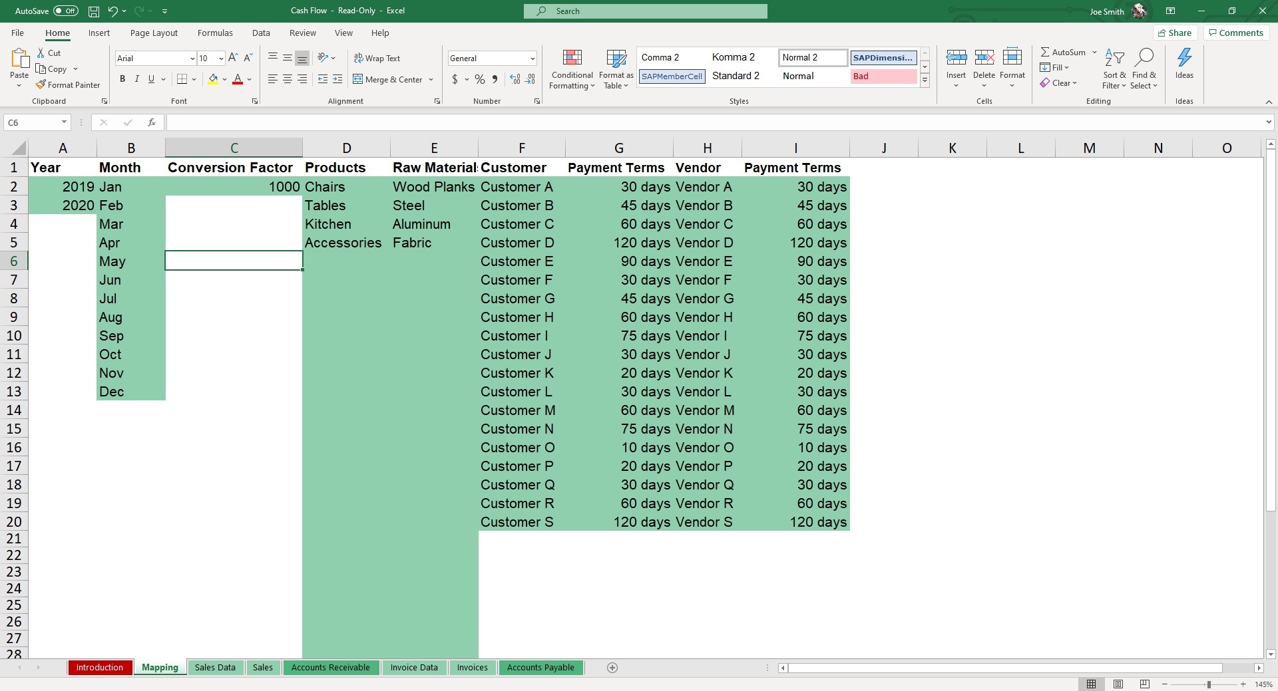Click the Format as Table icon

coord(616,59)
